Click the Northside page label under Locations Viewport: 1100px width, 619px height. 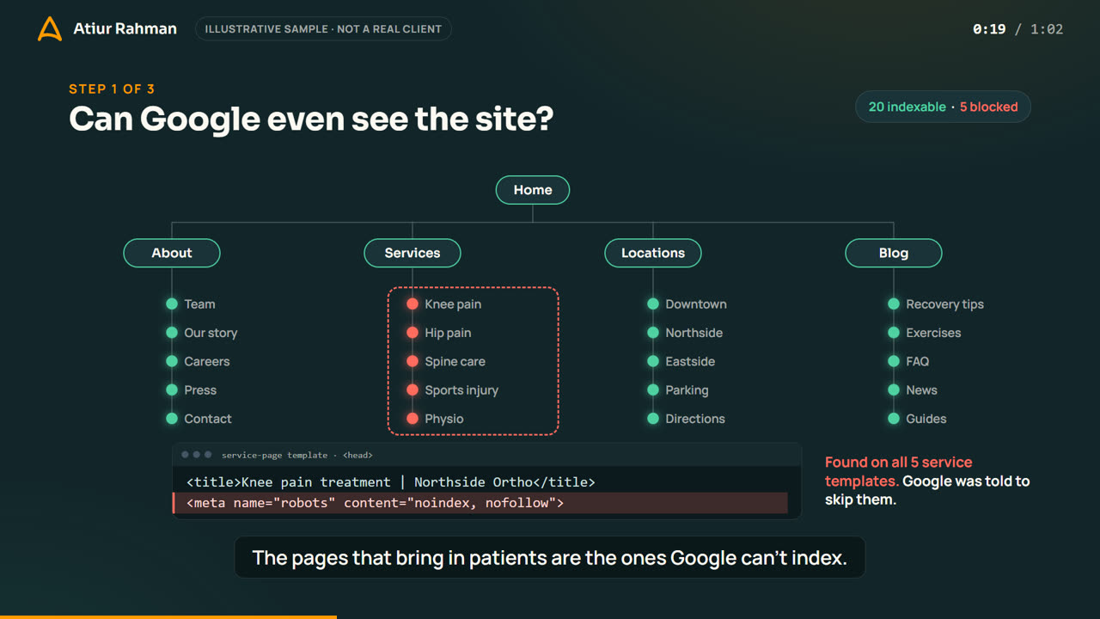pos(694,333)
